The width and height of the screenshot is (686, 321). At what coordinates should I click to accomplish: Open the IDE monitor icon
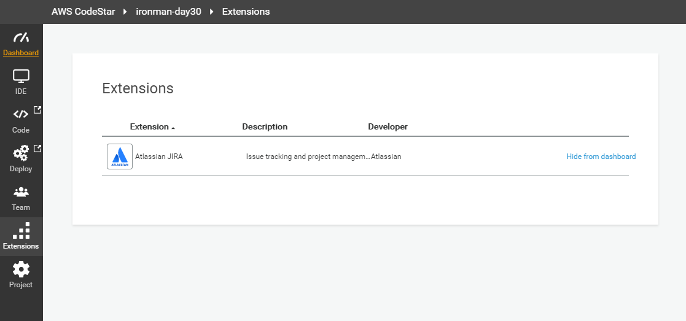point(21,77)
